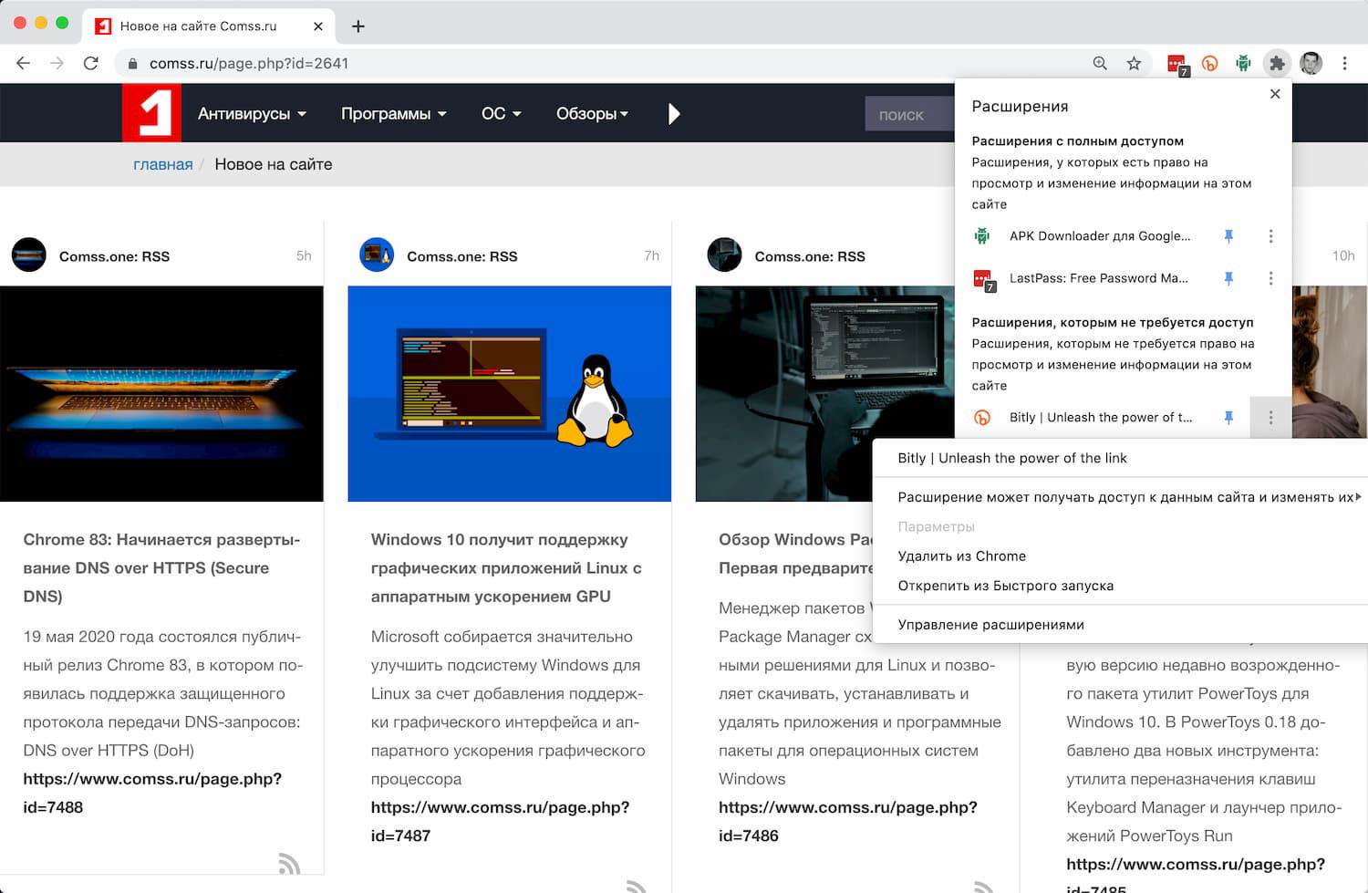Click the Bitly icon in browser toolbar
The height and width of the screenshot is (893, 1368).
pos(1210,64)
